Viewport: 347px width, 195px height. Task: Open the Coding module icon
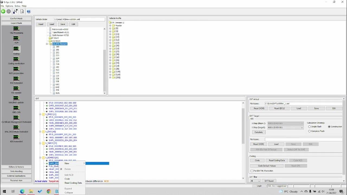click(16, 49)
